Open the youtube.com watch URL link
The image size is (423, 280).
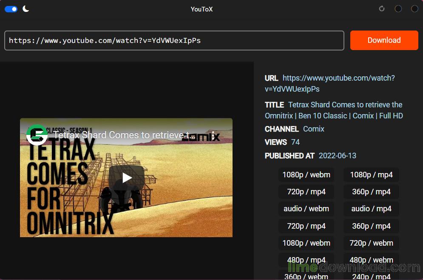click(x=329, y=84)
